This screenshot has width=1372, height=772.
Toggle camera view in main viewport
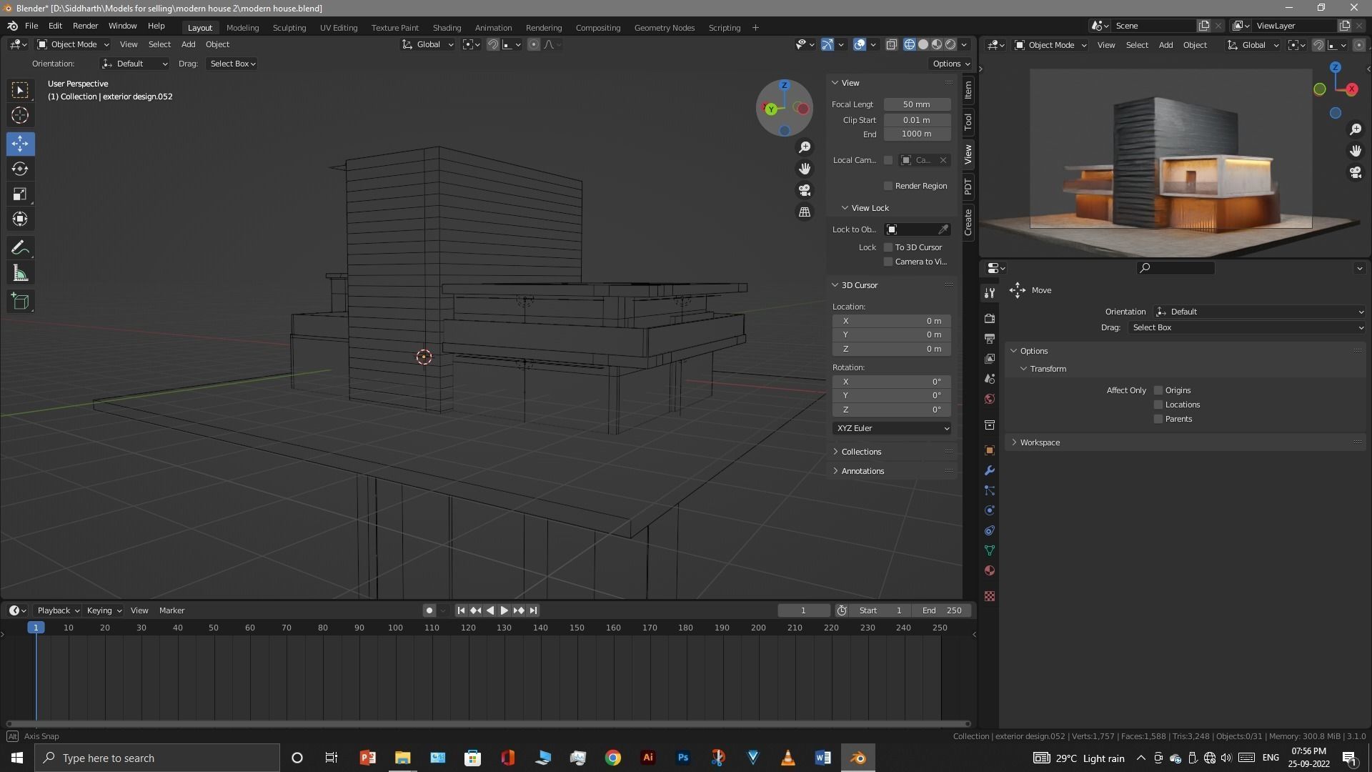[x=805, y=191]
